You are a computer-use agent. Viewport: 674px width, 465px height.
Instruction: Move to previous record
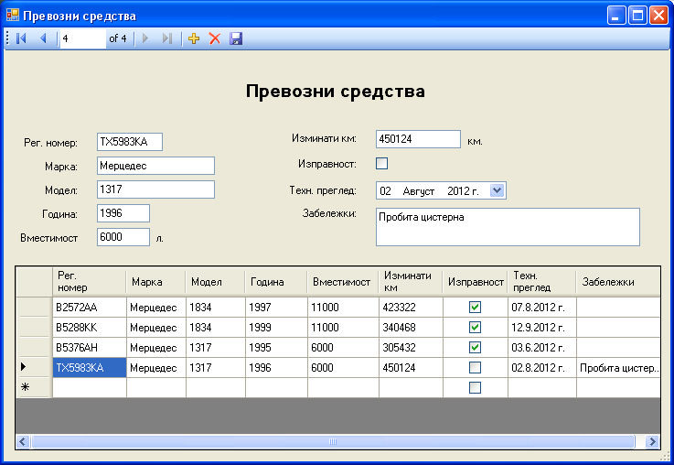point(43,38)
